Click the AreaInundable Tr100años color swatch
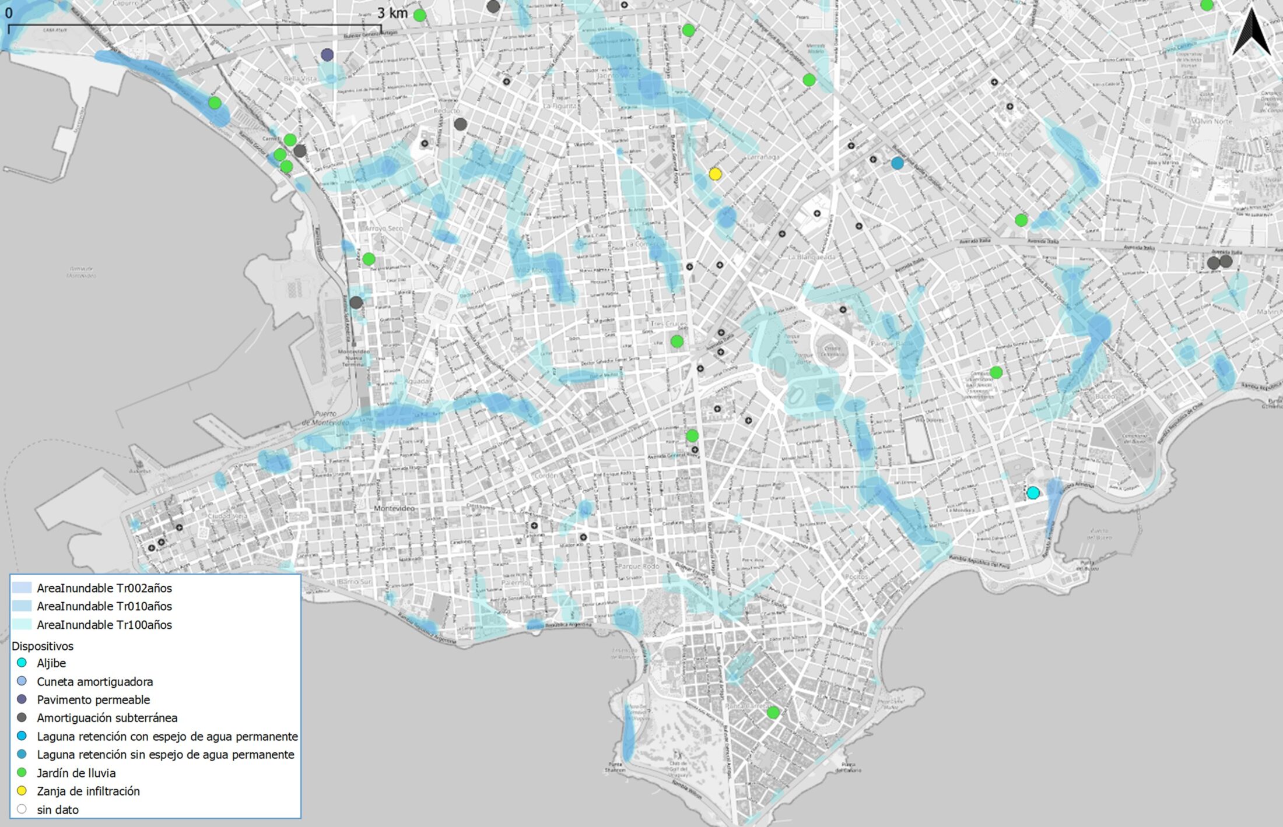The height and width of the screenshot is (827, 1283). 22,624
